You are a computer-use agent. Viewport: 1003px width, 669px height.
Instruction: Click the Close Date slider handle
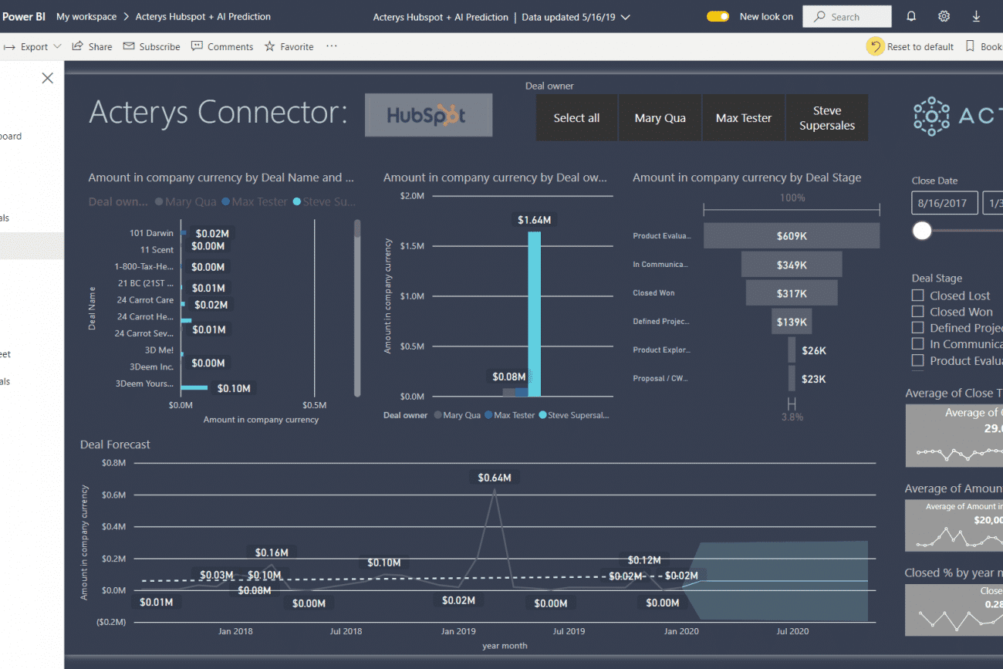tap(922, 231)
